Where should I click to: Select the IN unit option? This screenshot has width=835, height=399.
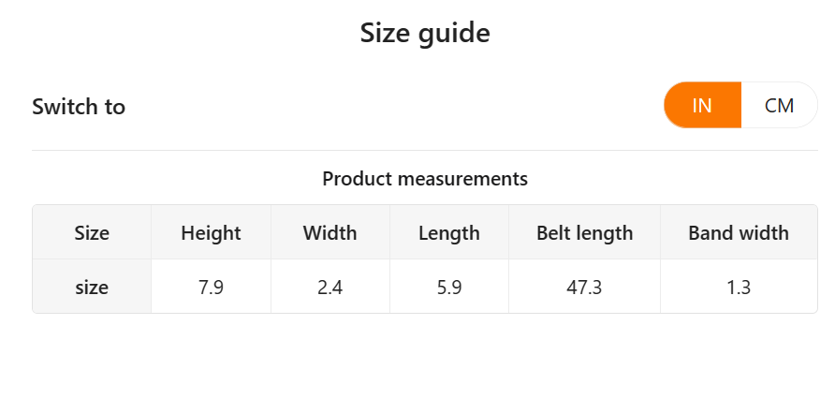pos(702,106)
